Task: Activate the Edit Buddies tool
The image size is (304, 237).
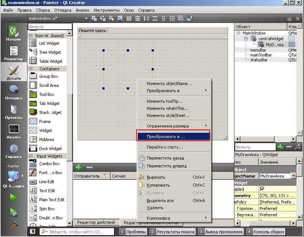Action: click(111, 18)
